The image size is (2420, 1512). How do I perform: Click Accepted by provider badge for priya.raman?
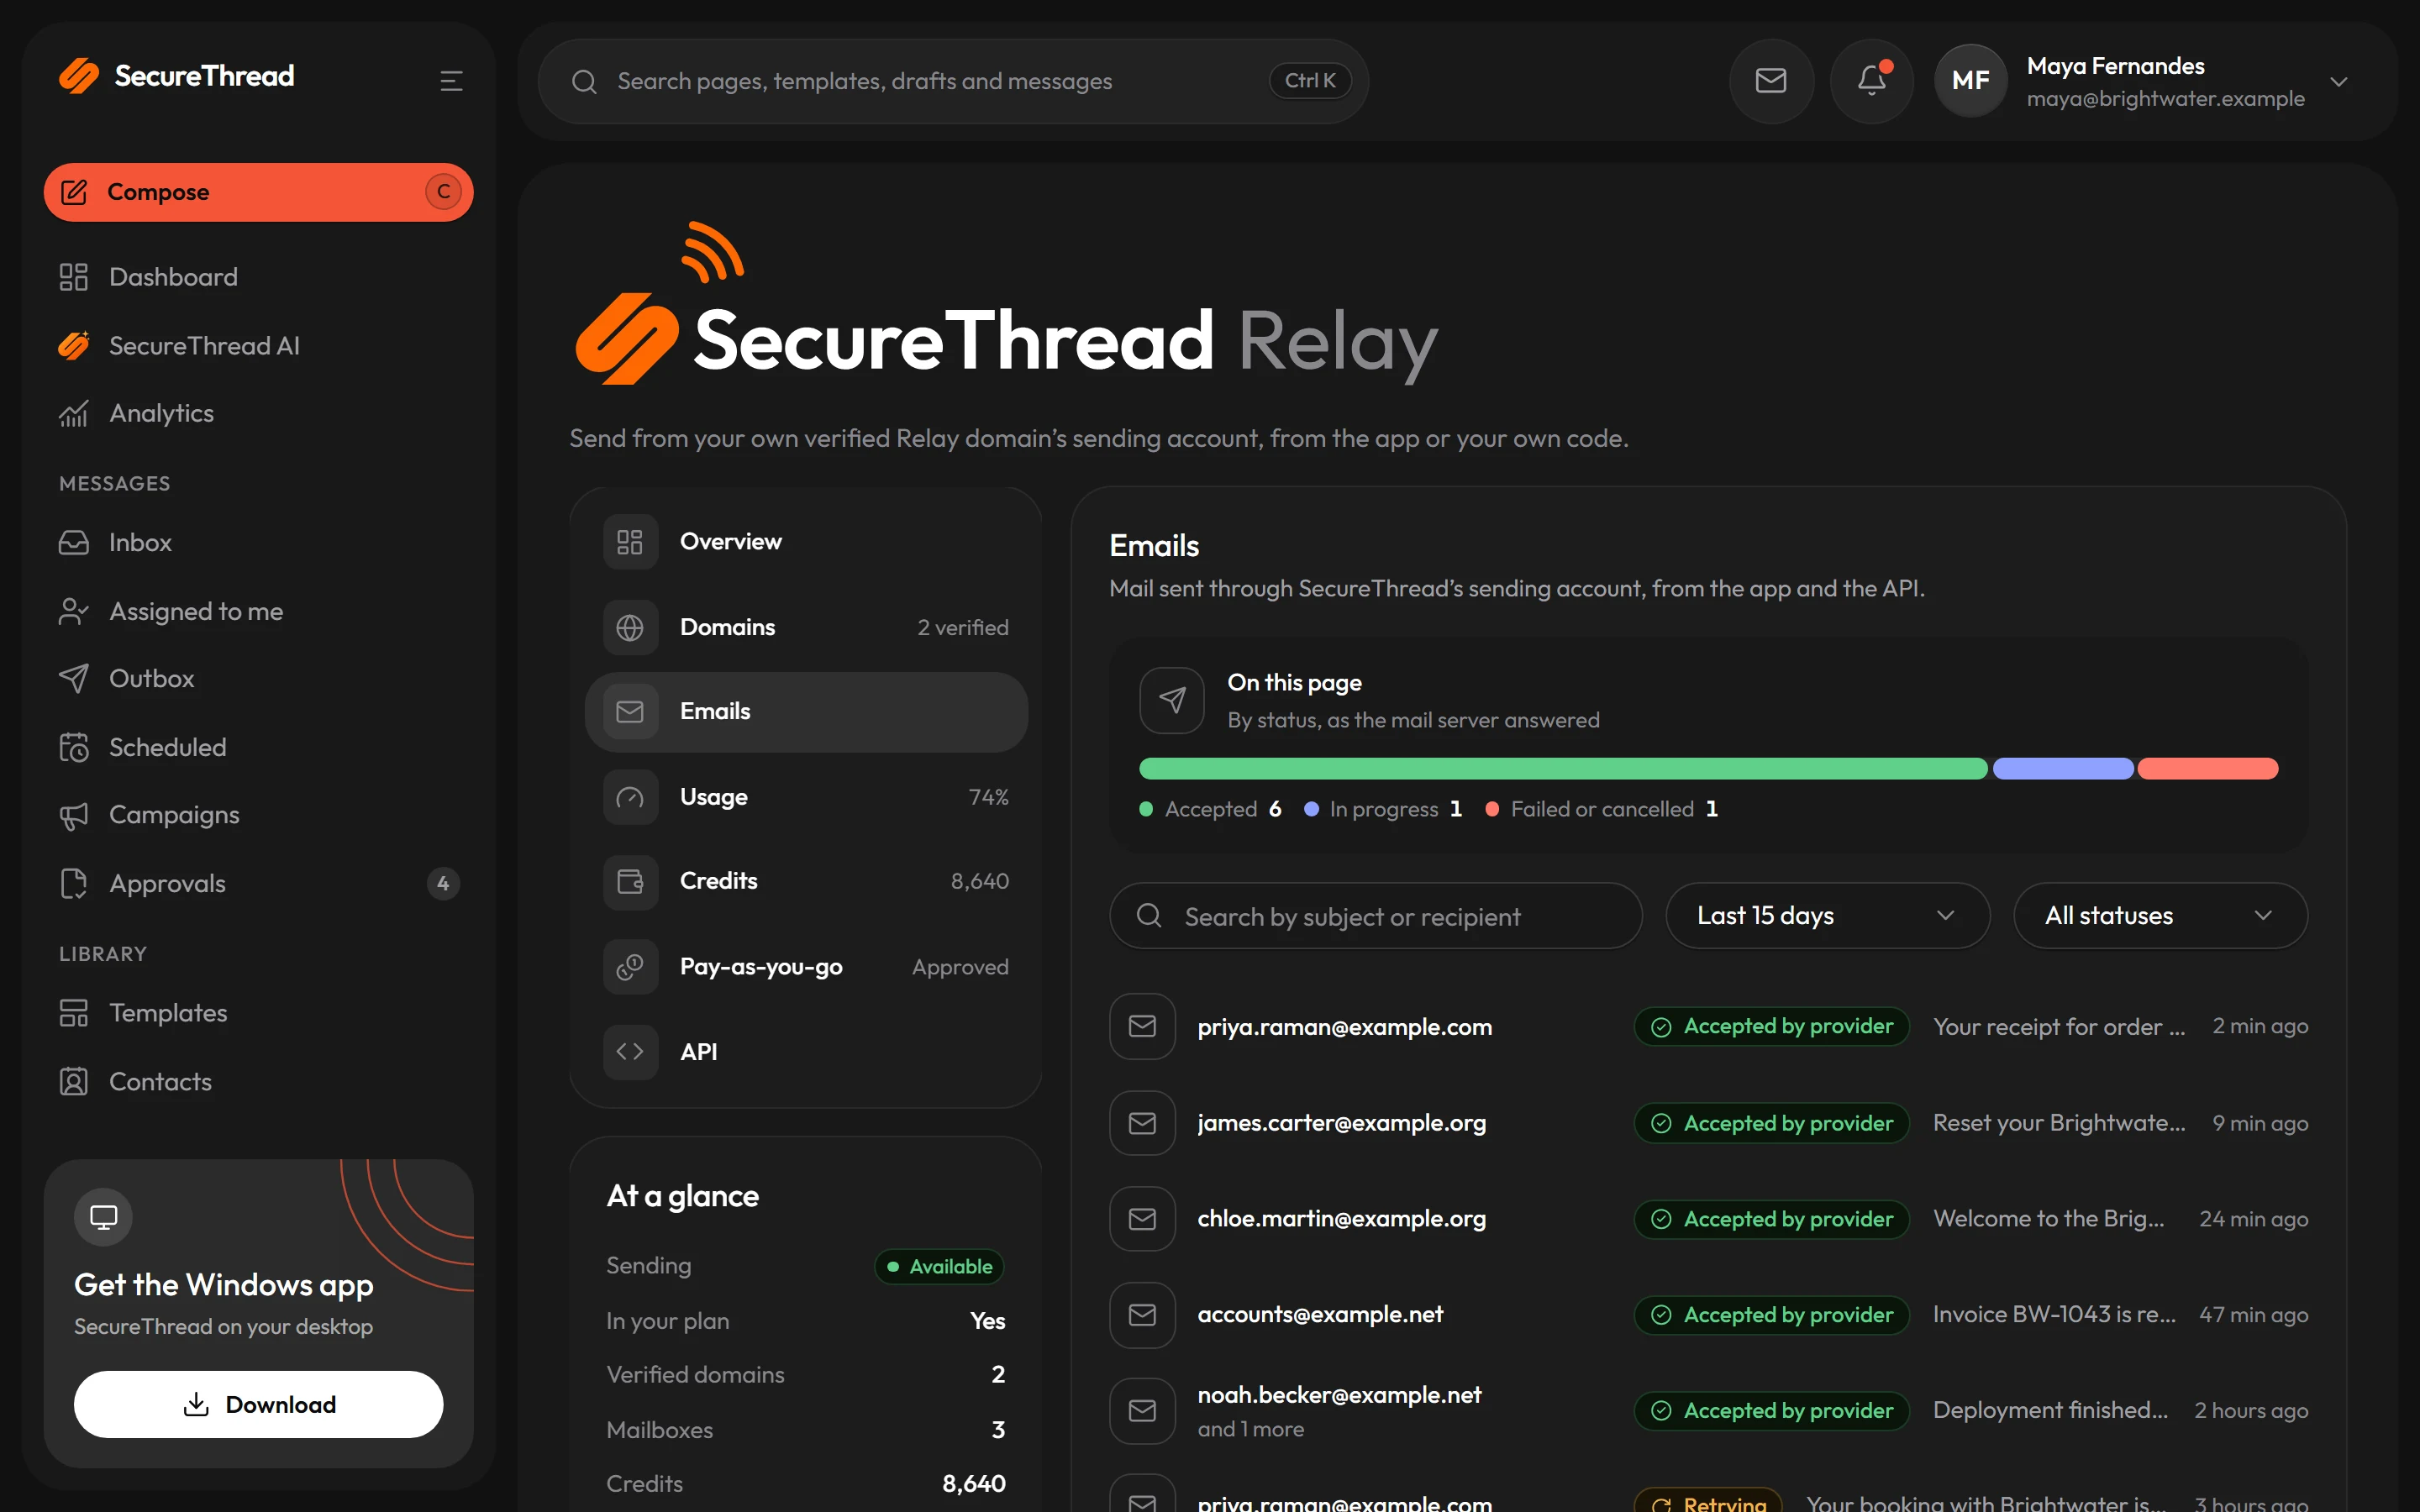coord(1771,1026)
